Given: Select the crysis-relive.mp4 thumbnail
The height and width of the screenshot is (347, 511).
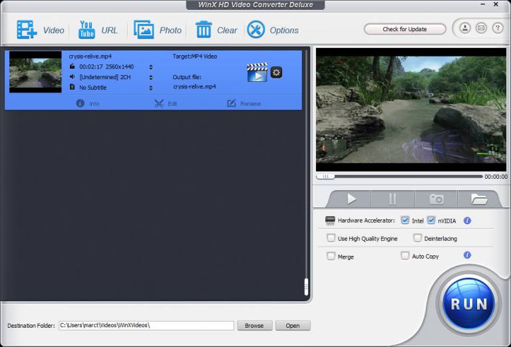Looking at the screenshot, I should coord(35,72).
